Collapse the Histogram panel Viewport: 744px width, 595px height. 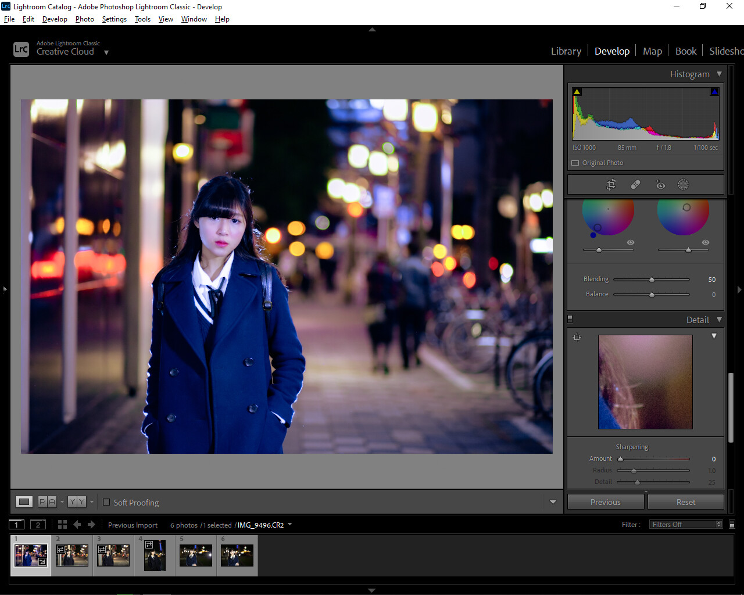719,74
